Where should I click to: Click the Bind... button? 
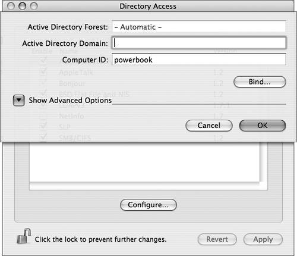click(260, 82)
